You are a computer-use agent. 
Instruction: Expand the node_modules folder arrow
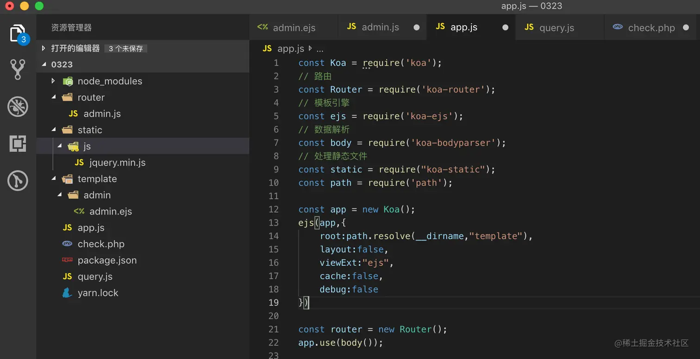click(54, 81)
